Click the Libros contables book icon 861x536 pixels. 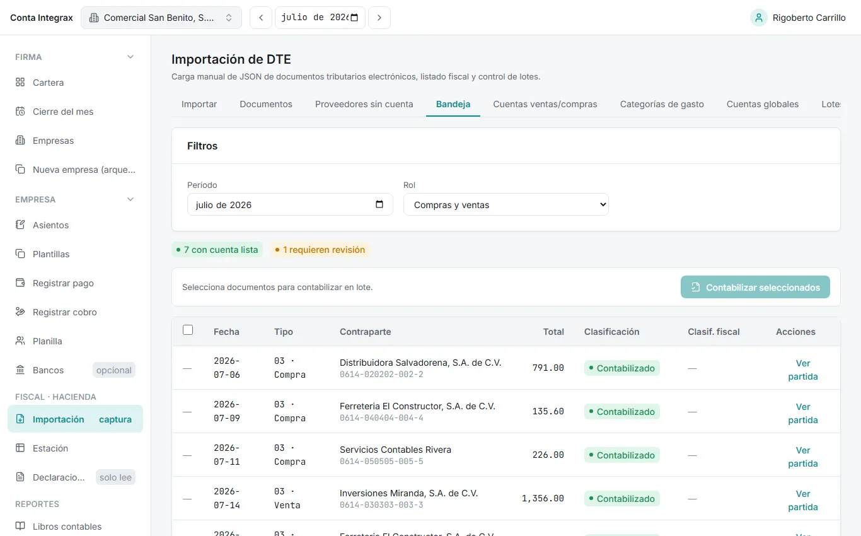pos(20,527)
